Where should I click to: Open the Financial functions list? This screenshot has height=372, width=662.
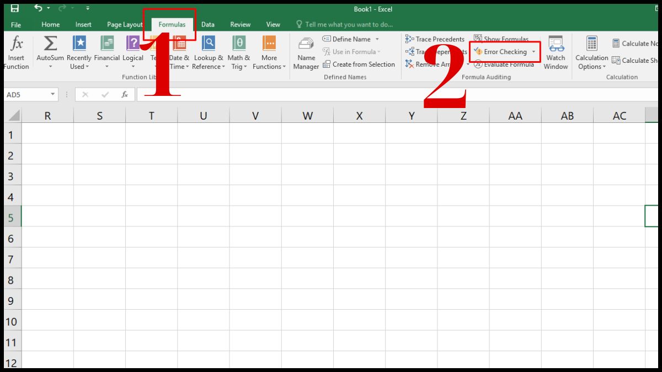[x=107, y=53]
